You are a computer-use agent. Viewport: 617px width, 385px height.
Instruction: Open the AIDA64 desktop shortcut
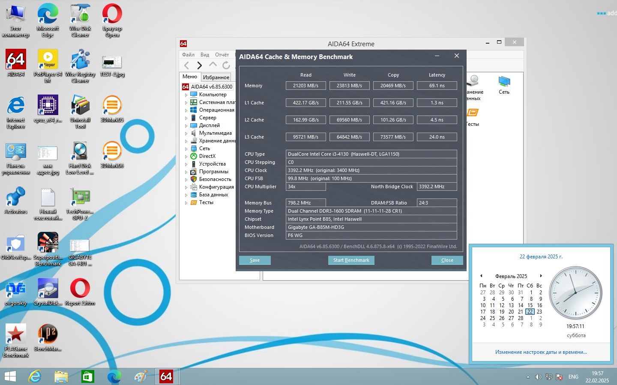(x=16, y=62)
